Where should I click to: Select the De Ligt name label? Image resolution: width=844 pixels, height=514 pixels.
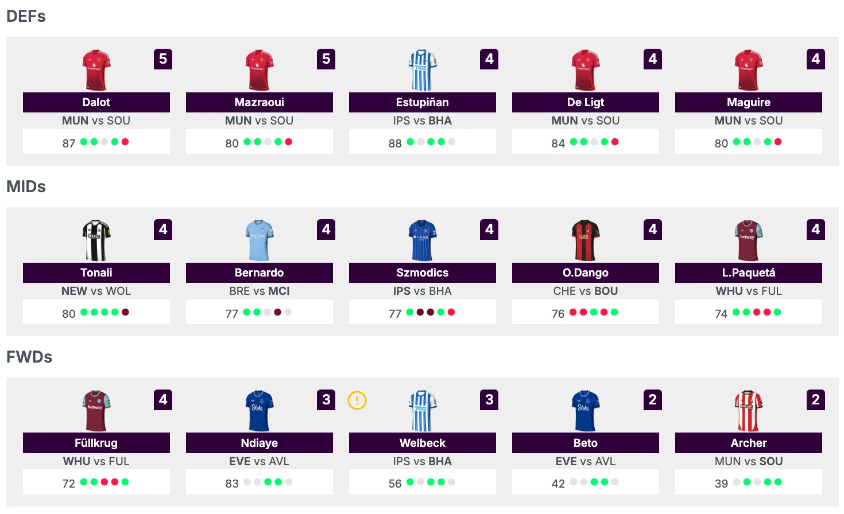pos(585,102)
